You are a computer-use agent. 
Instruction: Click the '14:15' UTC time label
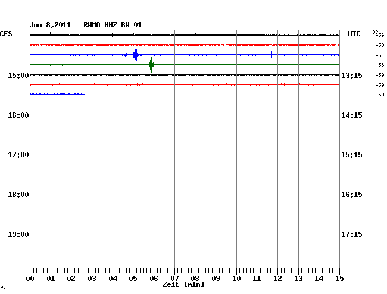(x=352, y=115)
